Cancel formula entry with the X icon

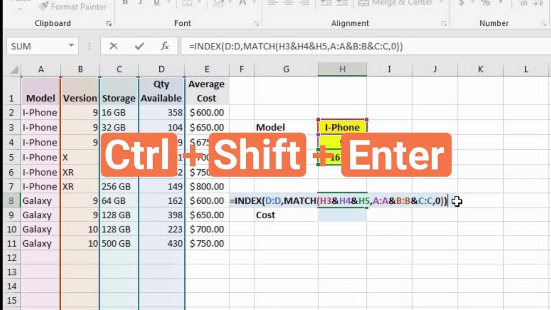[113, 46]
